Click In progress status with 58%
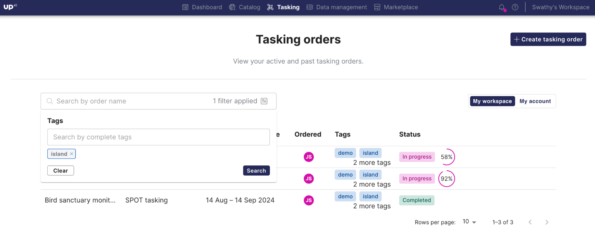The height and width of the screenshot is (250, 595). coord(417,157)
